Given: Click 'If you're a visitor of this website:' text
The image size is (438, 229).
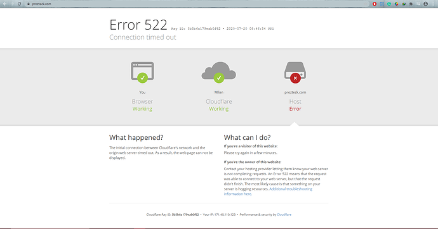Looking at the screenshot, I should (x=251, y=146).
